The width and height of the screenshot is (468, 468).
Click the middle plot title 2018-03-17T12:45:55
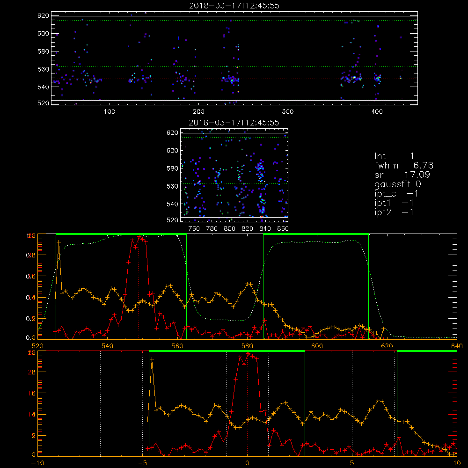[234, 123]
